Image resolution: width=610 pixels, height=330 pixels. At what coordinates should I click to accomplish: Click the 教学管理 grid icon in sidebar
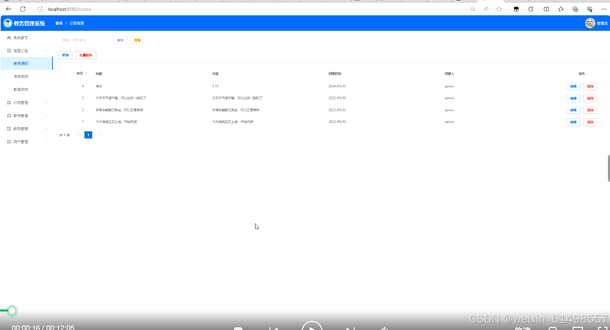click(x=9, y=116)
